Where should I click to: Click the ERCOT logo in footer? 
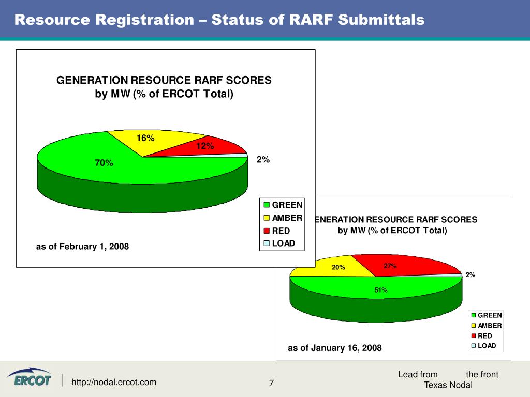point(30,377)
